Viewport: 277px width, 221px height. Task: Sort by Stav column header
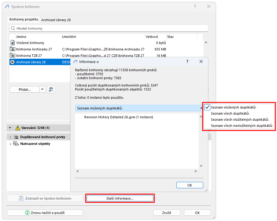182,37
